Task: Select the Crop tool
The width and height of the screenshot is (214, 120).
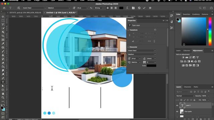Action: click(3, 36)
